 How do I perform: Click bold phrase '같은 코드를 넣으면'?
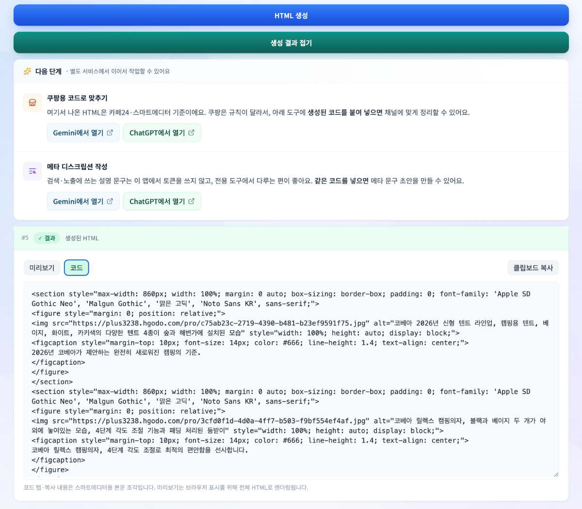tap(341, 181)
